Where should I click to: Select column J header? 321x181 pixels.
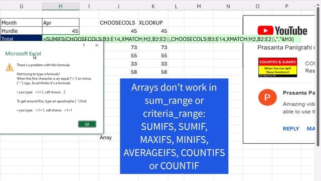click(x=118, y=7)
